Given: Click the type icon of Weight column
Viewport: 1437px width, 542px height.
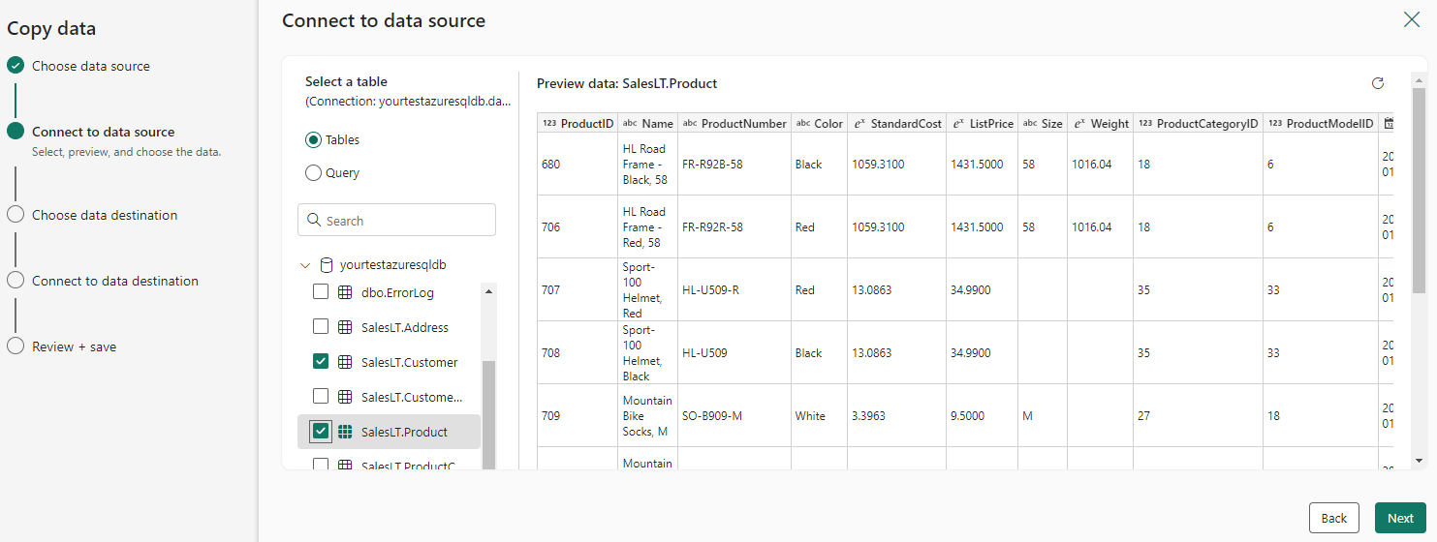Looking at the screenshot, I should click(1079, 124).
